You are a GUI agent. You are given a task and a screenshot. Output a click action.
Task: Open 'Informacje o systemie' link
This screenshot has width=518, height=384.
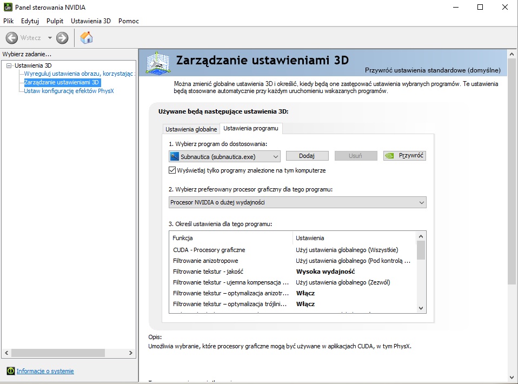point(45,371)
